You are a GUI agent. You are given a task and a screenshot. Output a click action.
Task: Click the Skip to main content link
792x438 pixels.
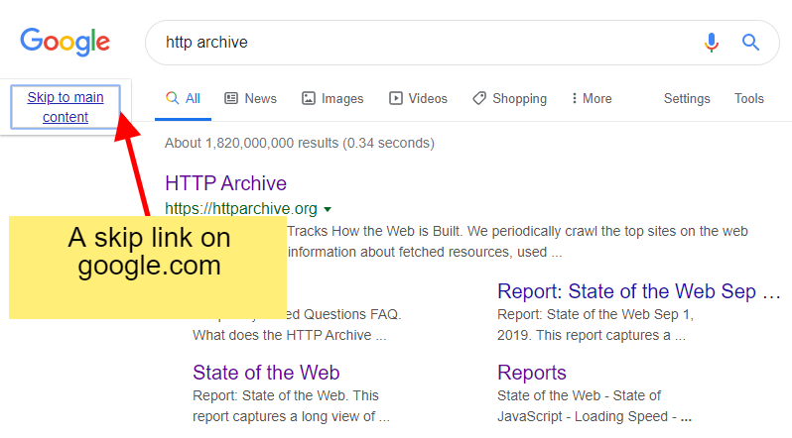[66, 107]
